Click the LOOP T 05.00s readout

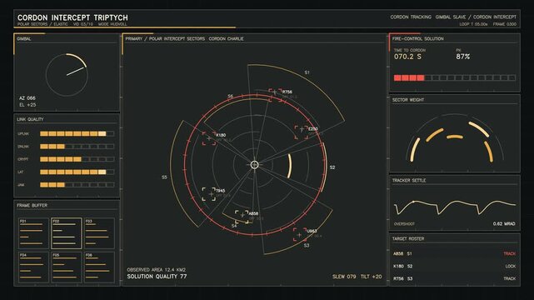[473, 24]
